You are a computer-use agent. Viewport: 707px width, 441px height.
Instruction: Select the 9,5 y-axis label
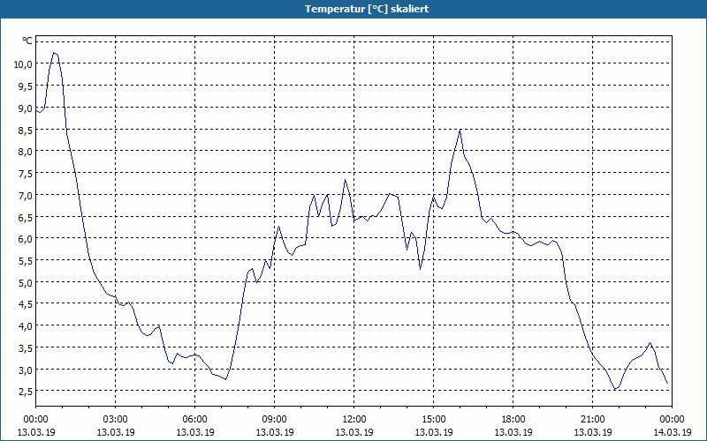(x=26, y=86)
